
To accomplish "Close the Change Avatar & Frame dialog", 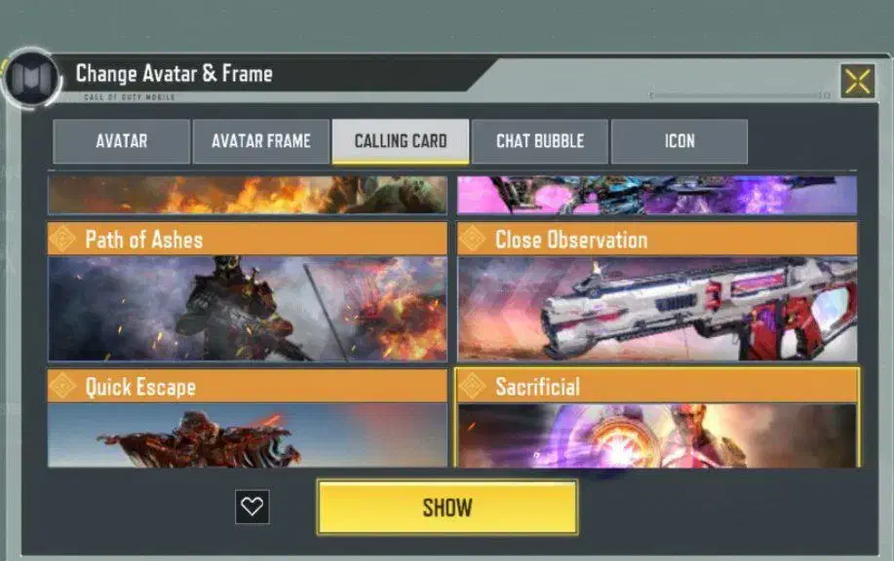I will [858, 81].
